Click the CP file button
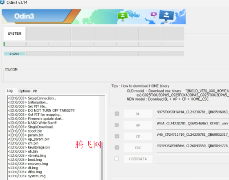 pyautogui.click(x=138, y=137)
